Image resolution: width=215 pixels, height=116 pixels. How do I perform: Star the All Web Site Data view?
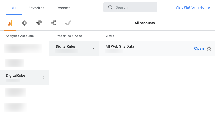tap(209, 48)
